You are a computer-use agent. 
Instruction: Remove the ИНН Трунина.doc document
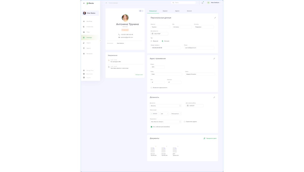pyautogui.click(x=178, y=146)
